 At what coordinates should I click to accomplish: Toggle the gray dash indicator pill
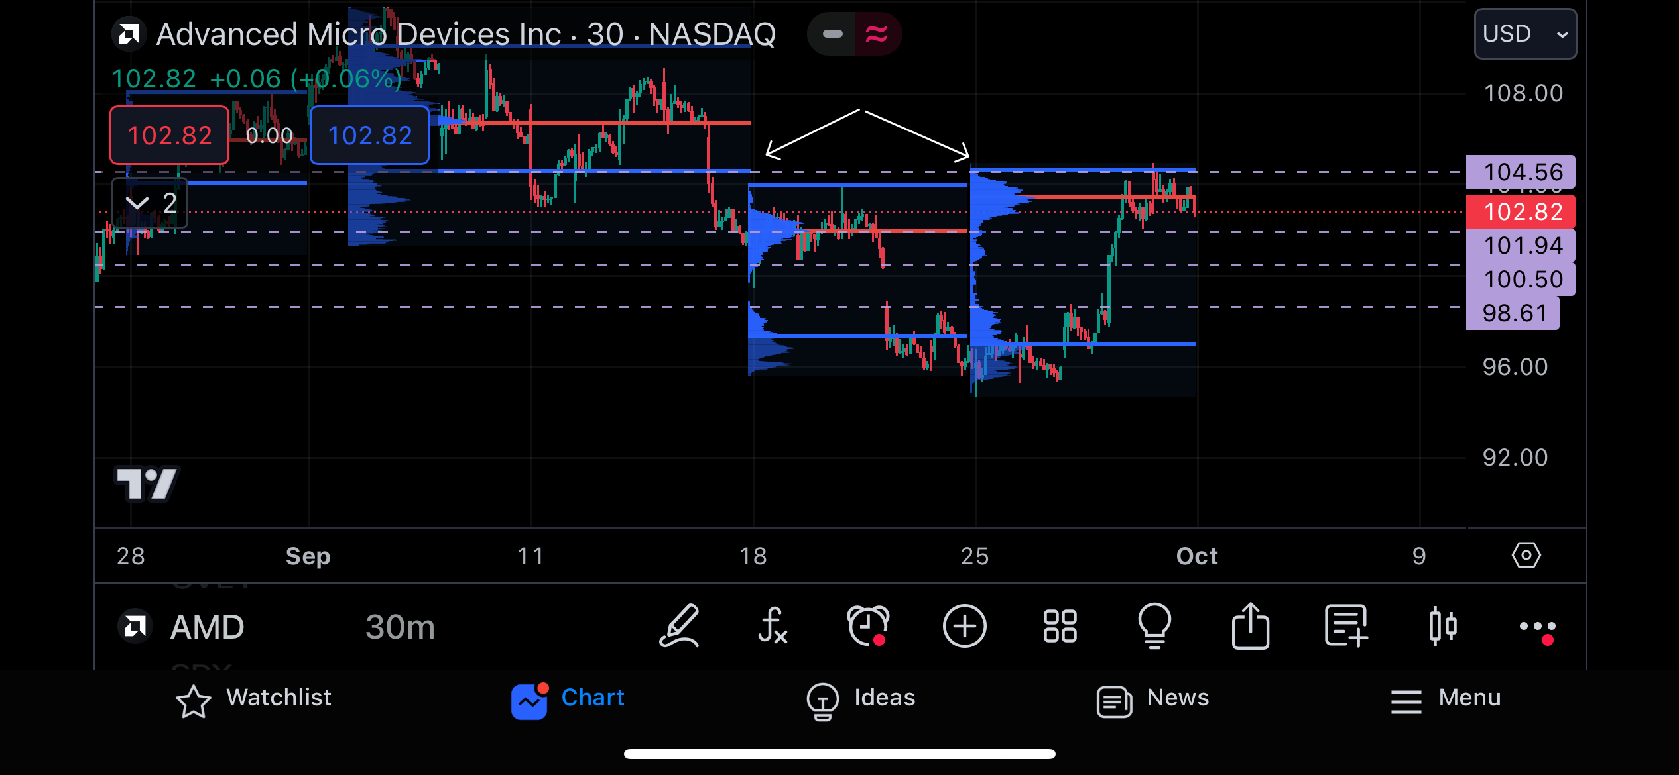tap(832, 34)
